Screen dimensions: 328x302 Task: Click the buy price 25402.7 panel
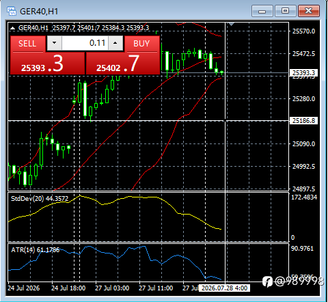point(122,64)
